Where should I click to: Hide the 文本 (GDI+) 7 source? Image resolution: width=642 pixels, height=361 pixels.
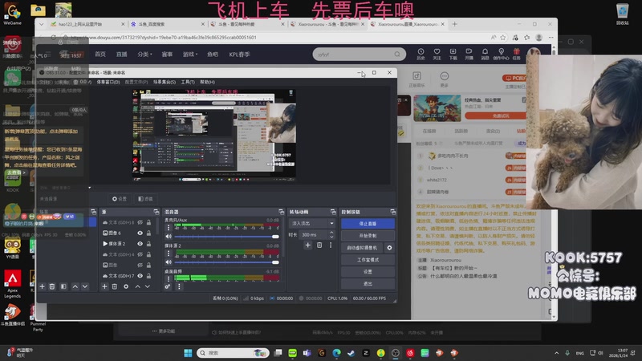point(140,276)
